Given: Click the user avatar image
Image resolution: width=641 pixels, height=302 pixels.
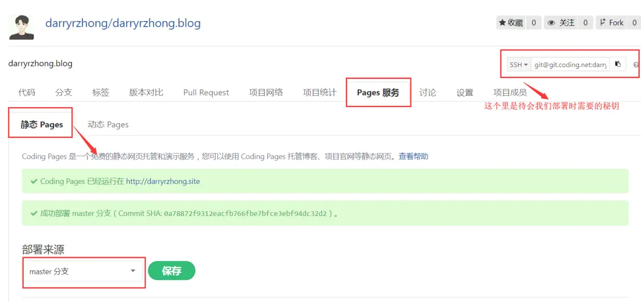Looking at the screenshot, I should pyautogui.click(x=22, y=27).
